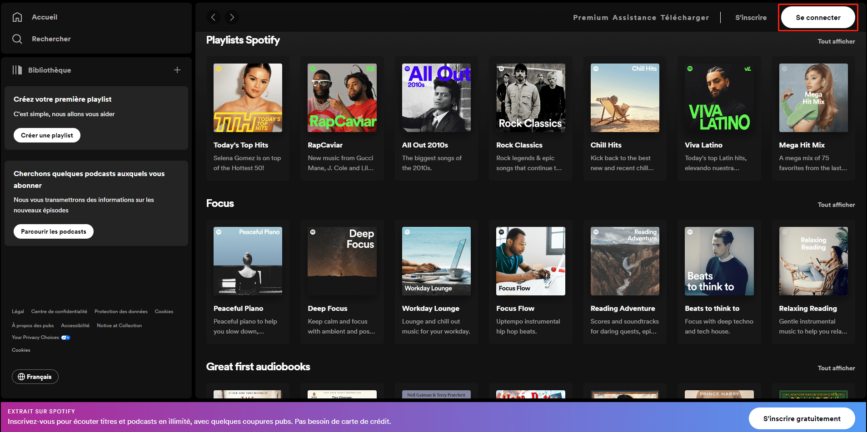Click the Accueil home icon
This screenshot has width=867, height=432.
[x=17, y=17]
